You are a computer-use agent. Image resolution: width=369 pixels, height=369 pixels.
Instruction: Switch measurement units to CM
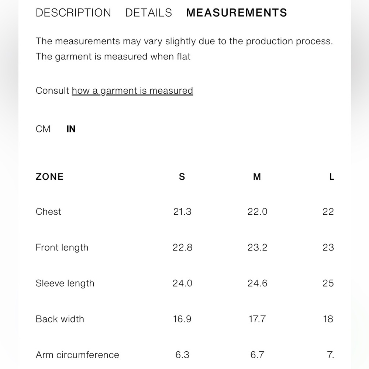tap(43, 129)
